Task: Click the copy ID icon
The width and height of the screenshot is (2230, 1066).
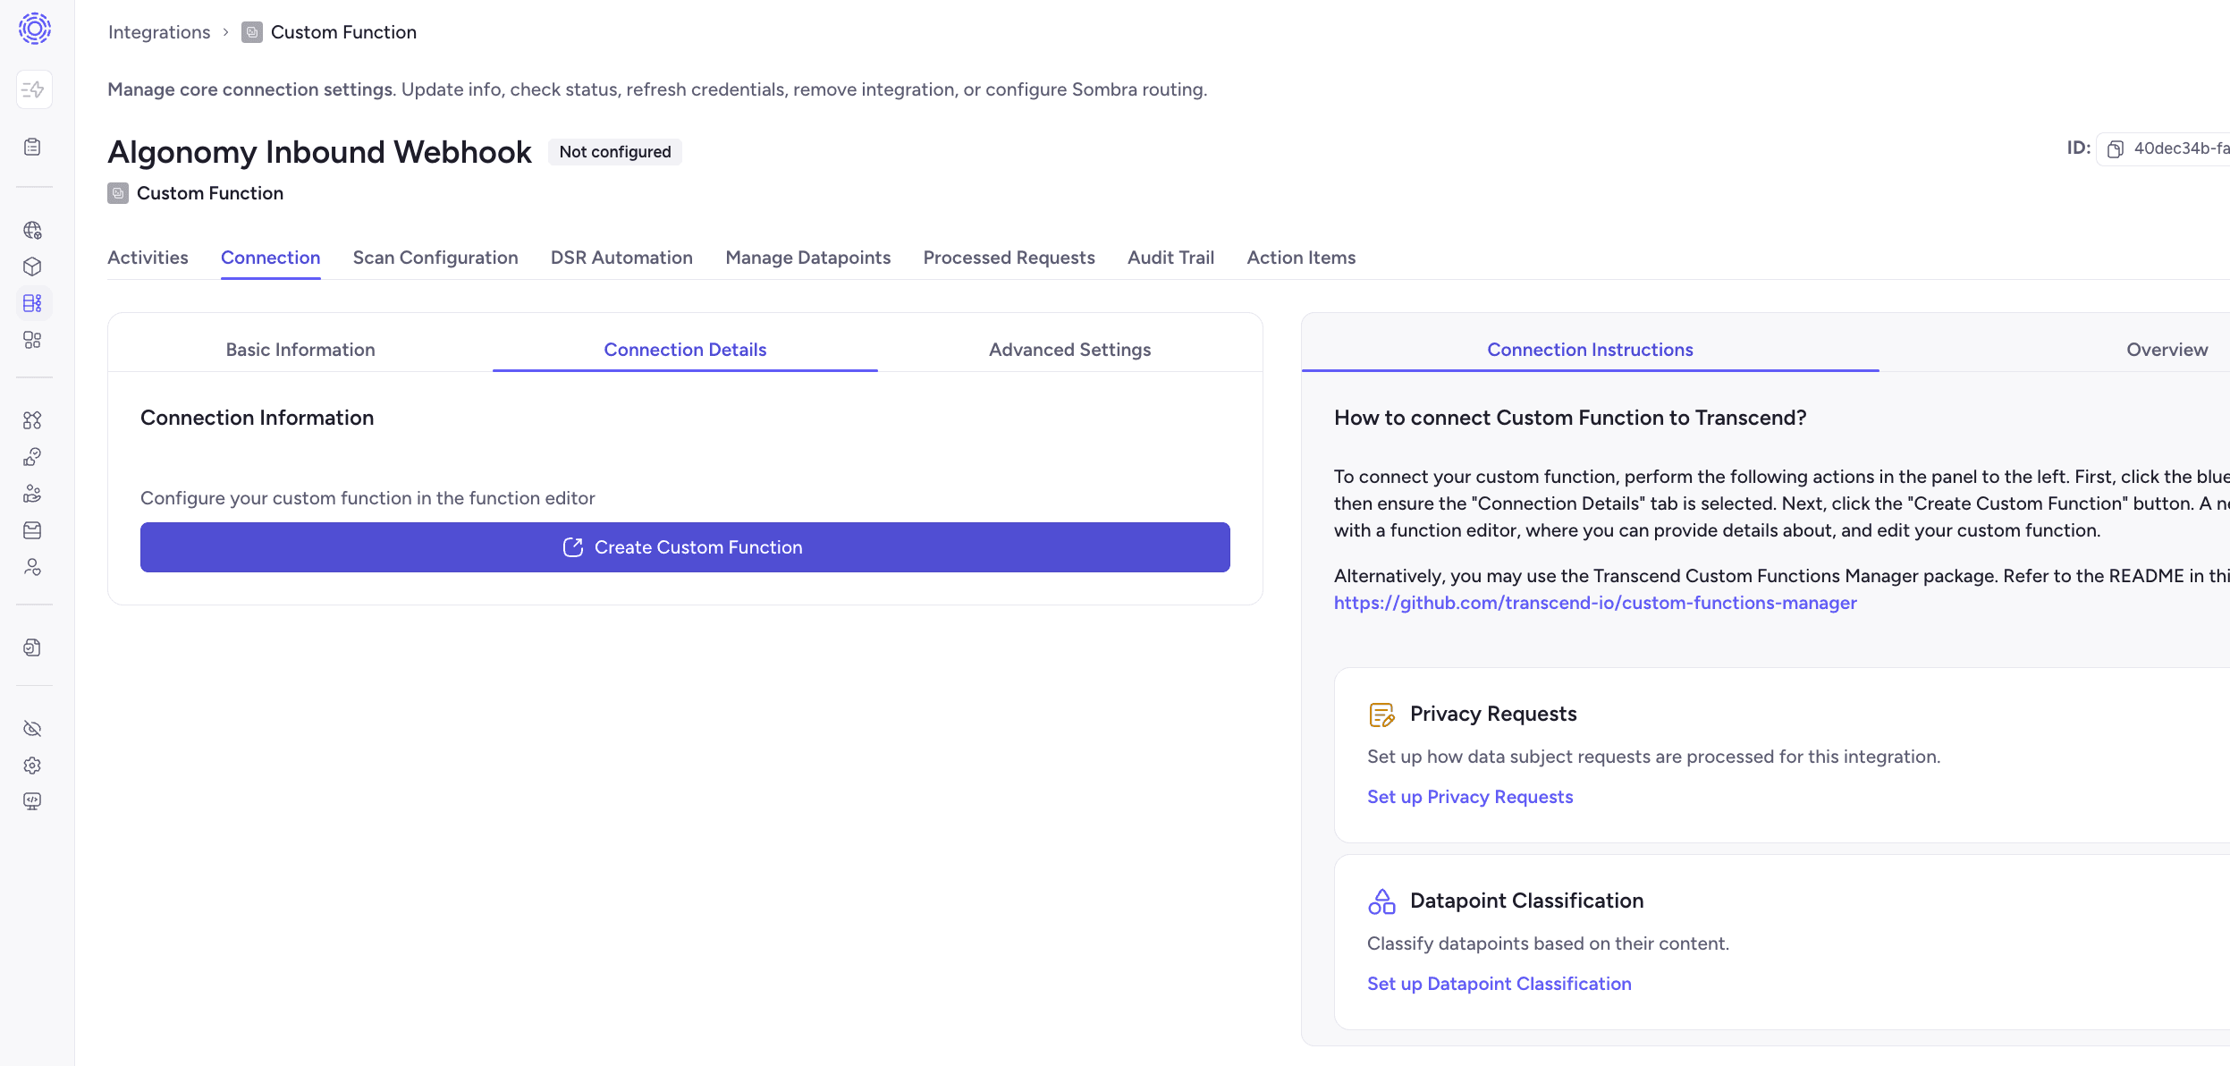Action: (2115, 148)
